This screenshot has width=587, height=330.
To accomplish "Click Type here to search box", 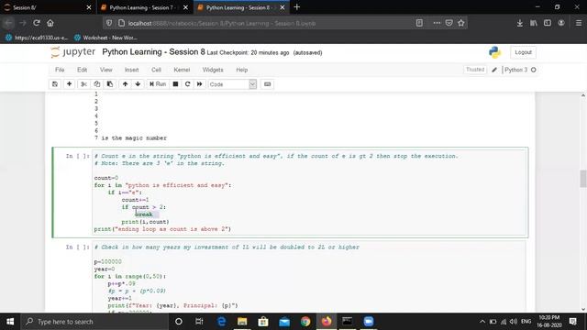I will [94, 322].
